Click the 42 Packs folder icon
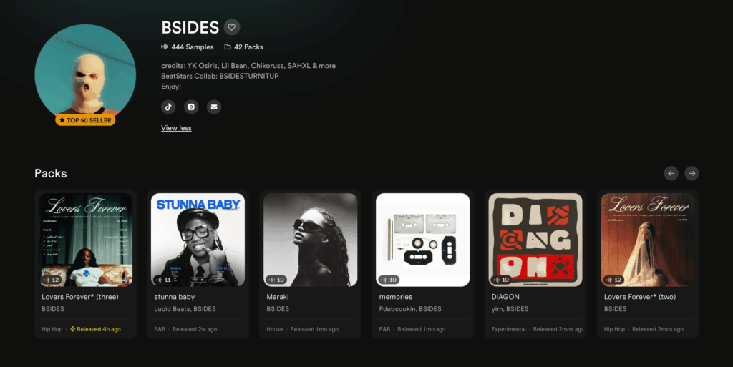This screenshot has height=367, width=733. tap(228, 47)
